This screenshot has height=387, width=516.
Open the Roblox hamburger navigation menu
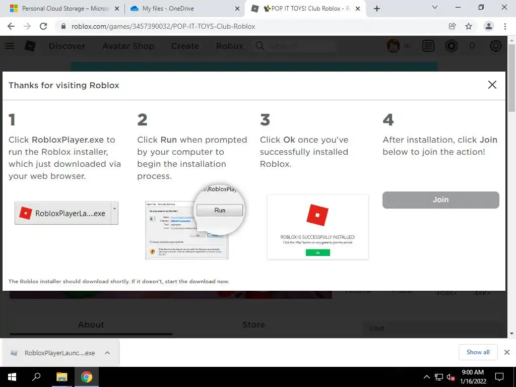pos(10,46)
